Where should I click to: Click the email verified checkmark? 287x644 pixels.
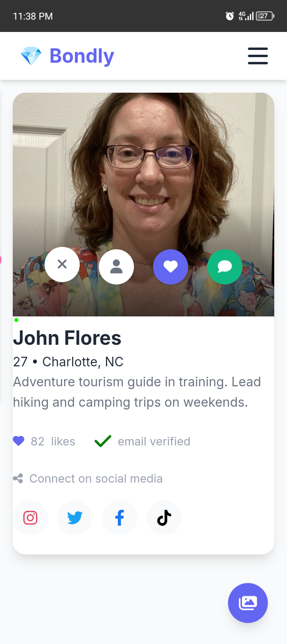tap(103, 441)
